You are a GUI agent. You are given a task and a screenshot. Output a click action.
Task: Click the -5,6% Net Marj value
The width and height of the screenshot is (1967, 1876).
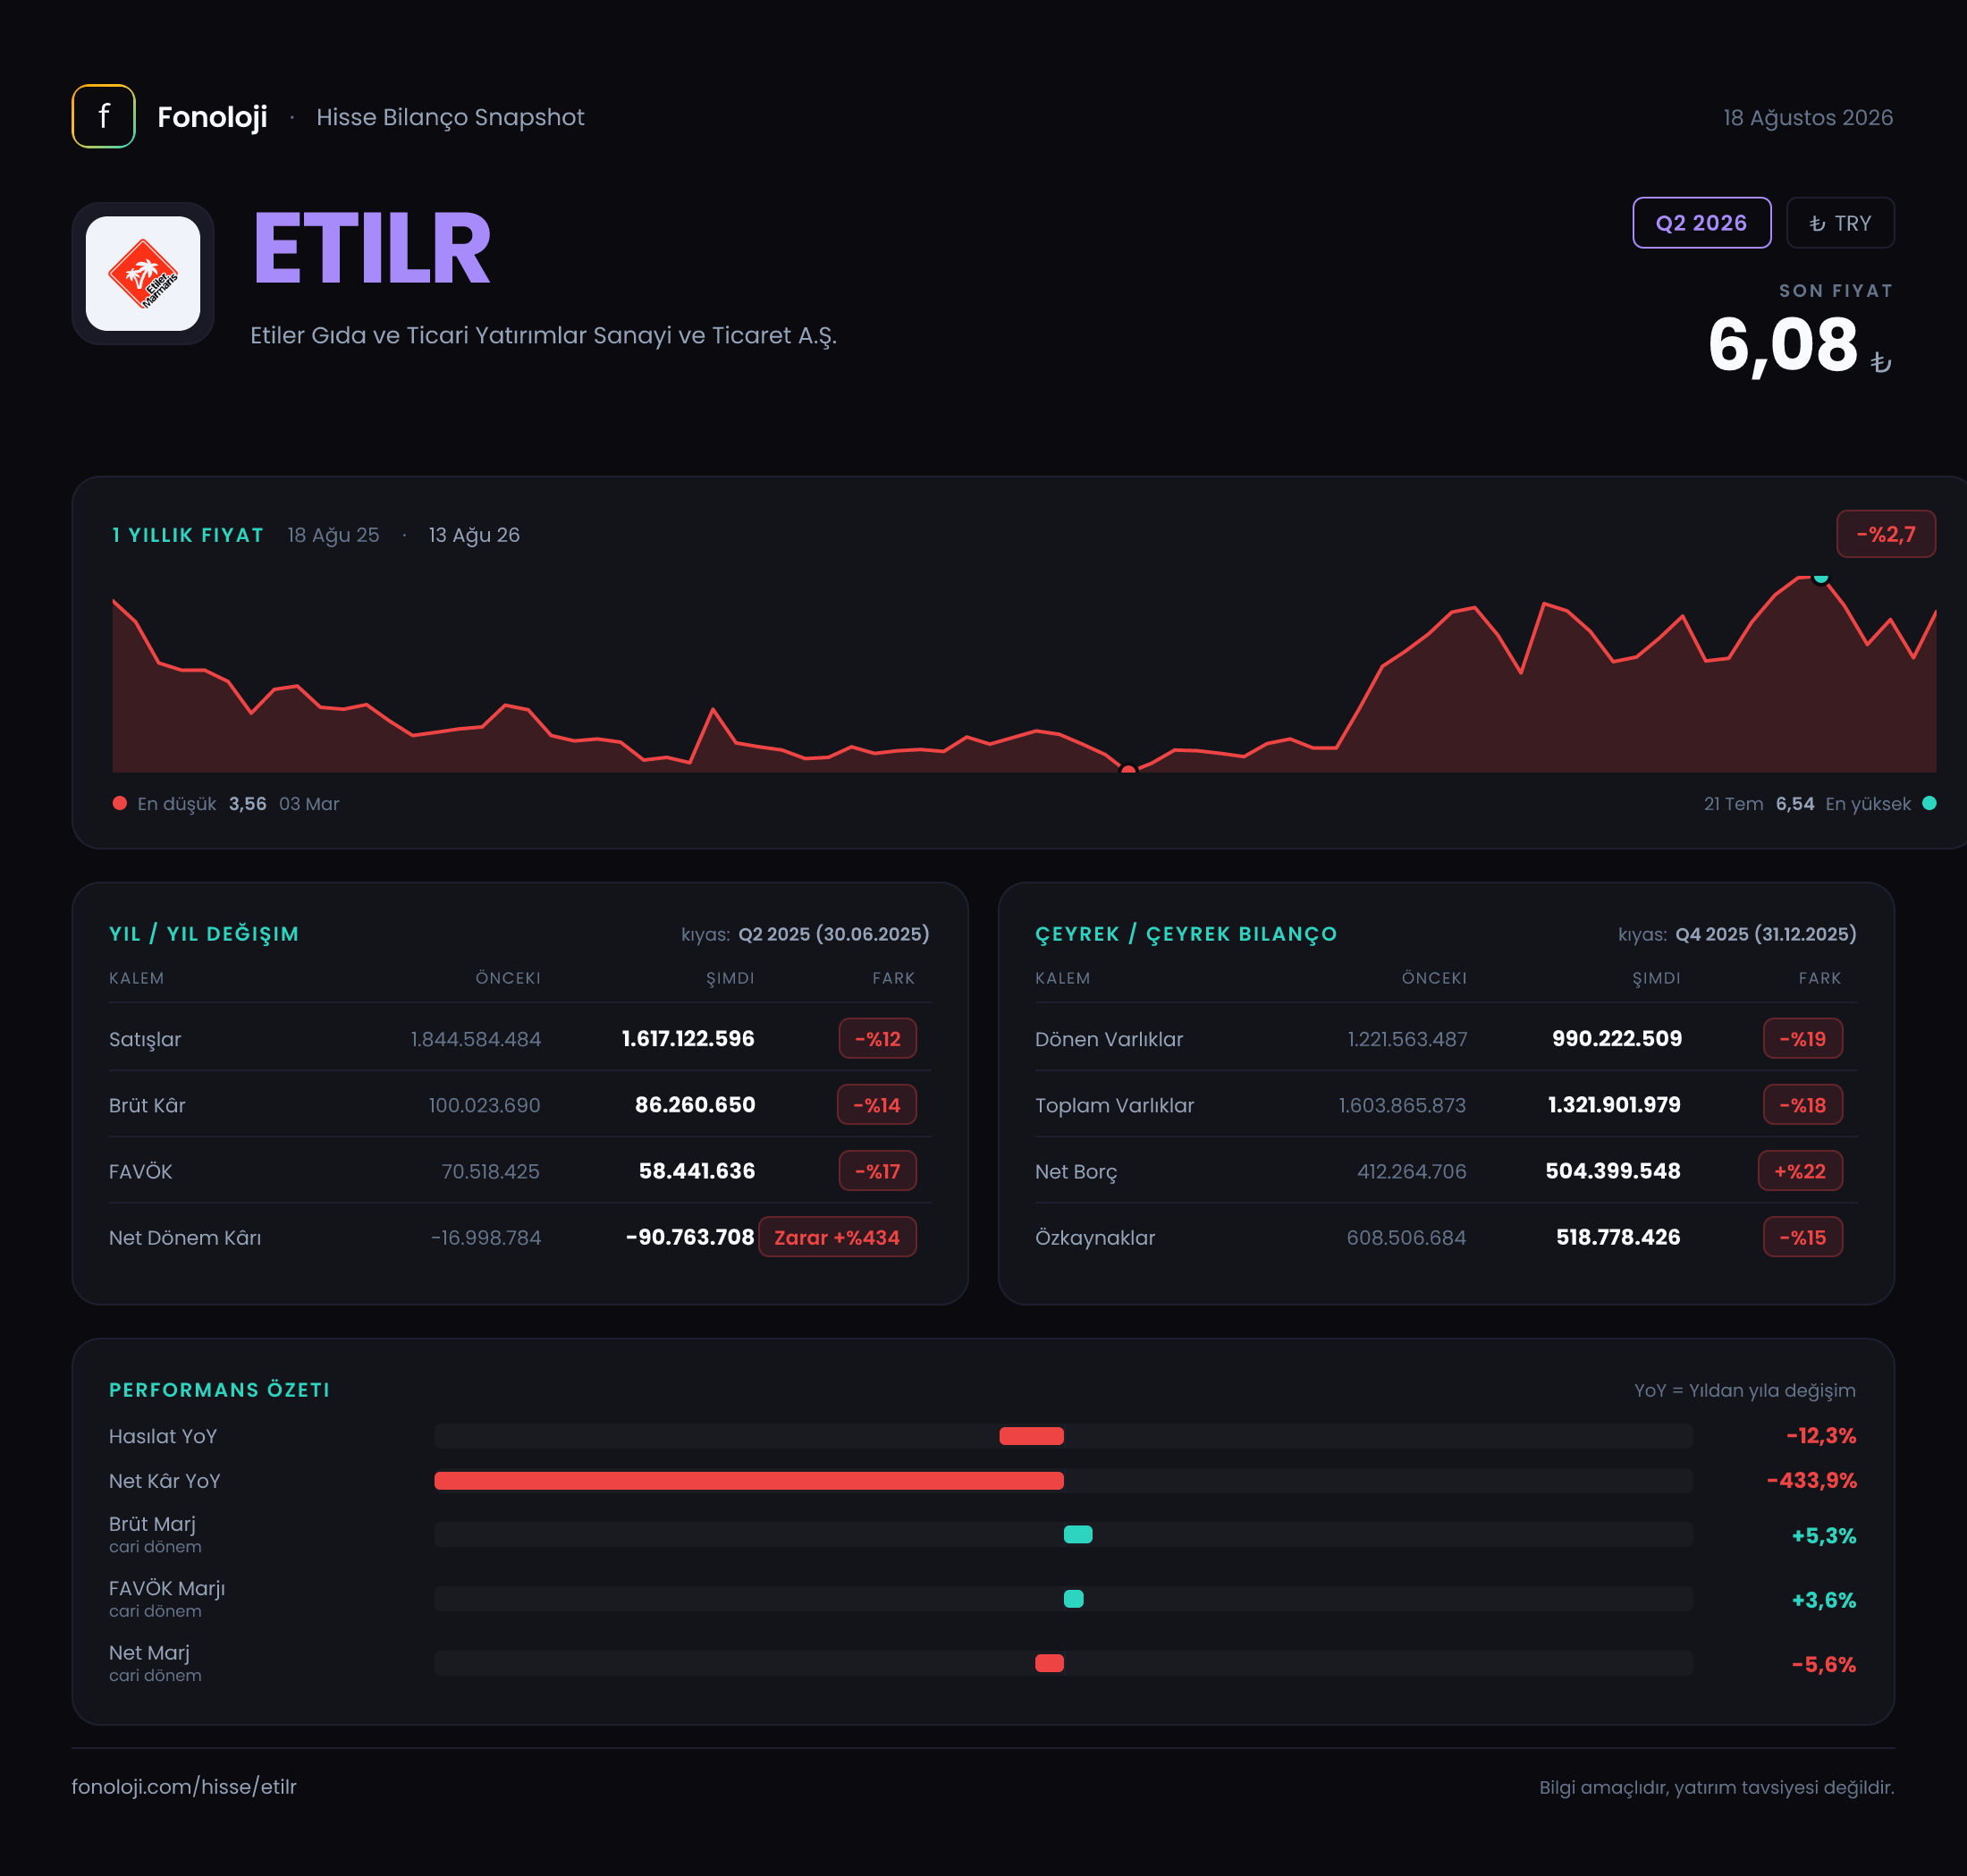pyautogui.click(x=1823, y=1664)
